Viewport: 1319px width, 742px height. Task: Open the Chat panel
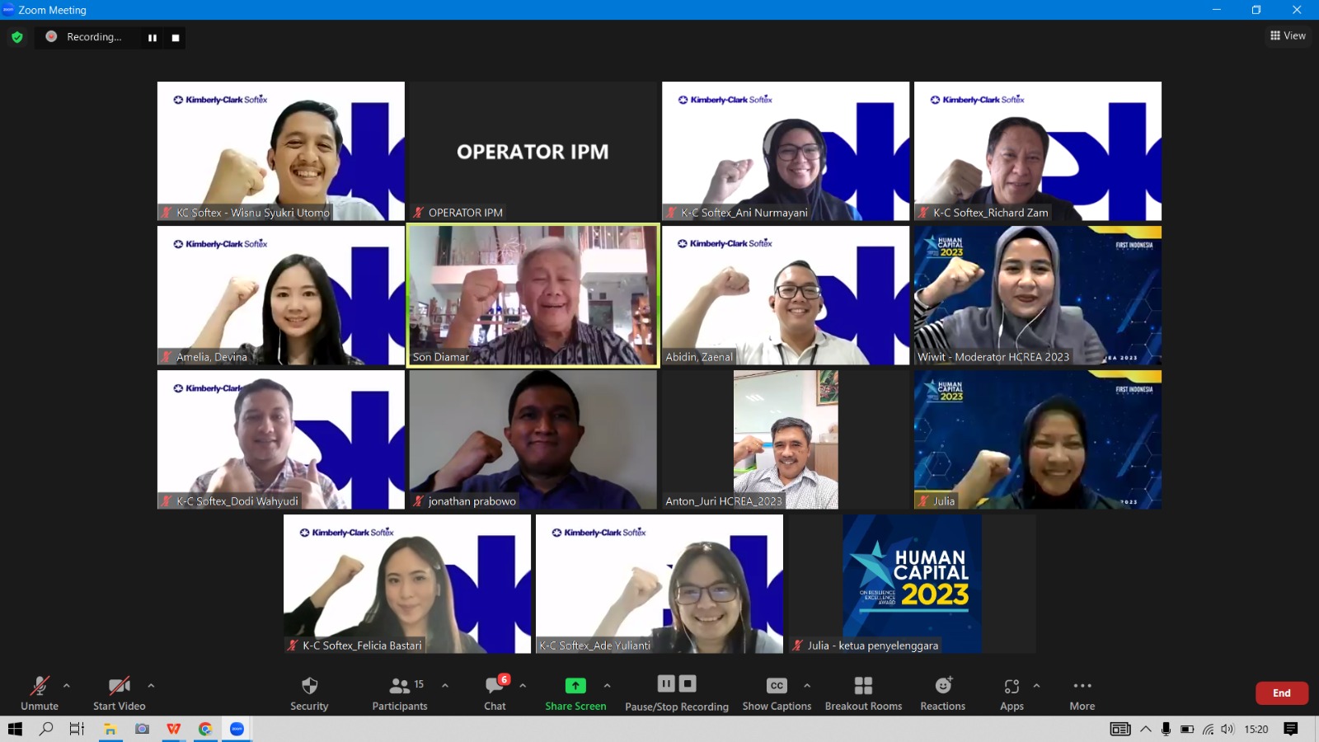pos(495,686)
